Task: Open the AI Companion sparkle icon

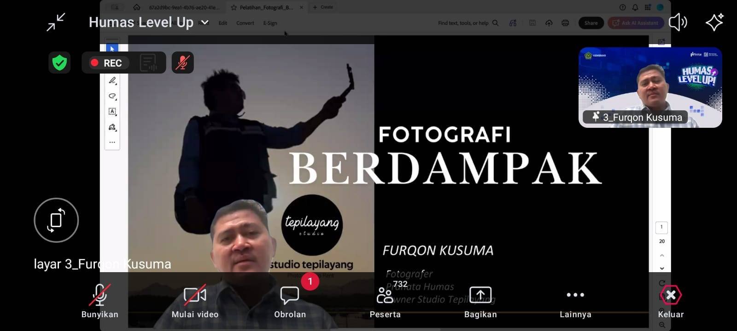Action: (714, 22)
